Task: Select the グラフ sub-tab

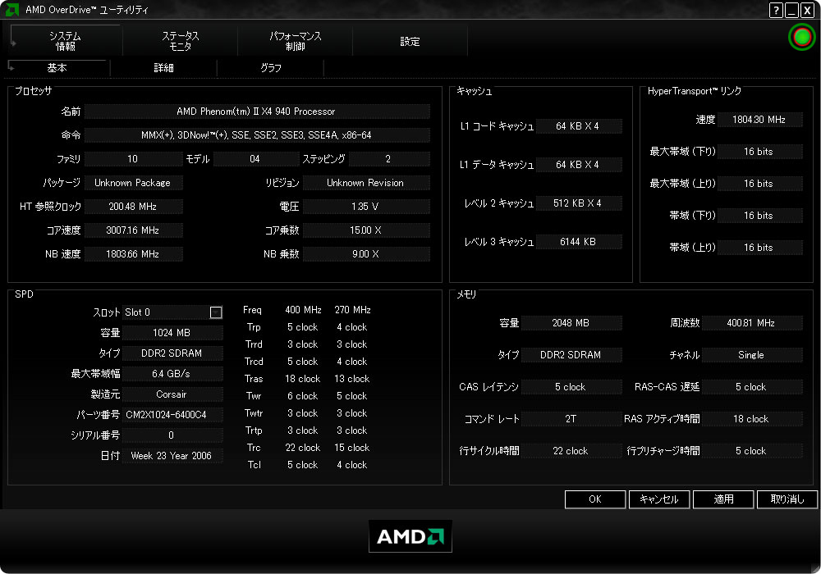Action: click(x=271, y=68)
